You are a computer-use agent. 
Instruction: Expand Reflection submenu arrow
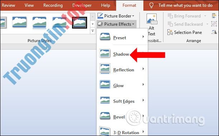143,69
